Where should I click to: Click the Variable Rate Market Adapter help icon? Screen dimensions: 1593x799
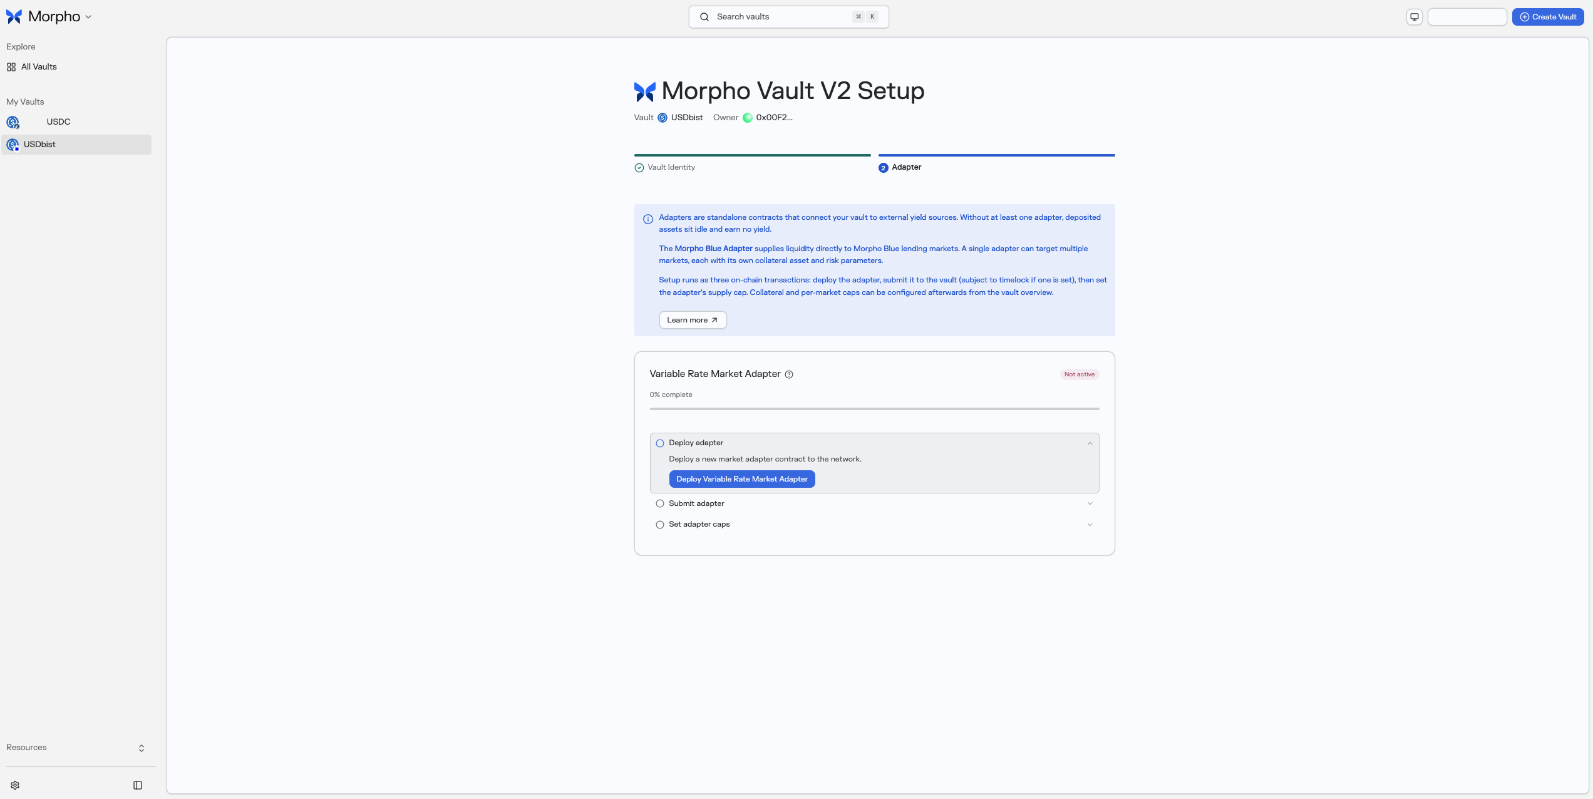789,374
